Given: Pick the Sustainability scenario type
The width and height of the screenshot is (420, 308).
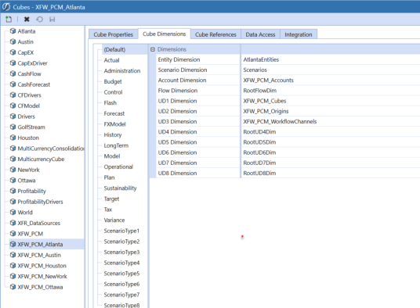Looking at the screenshot, I should click(120, 188).
